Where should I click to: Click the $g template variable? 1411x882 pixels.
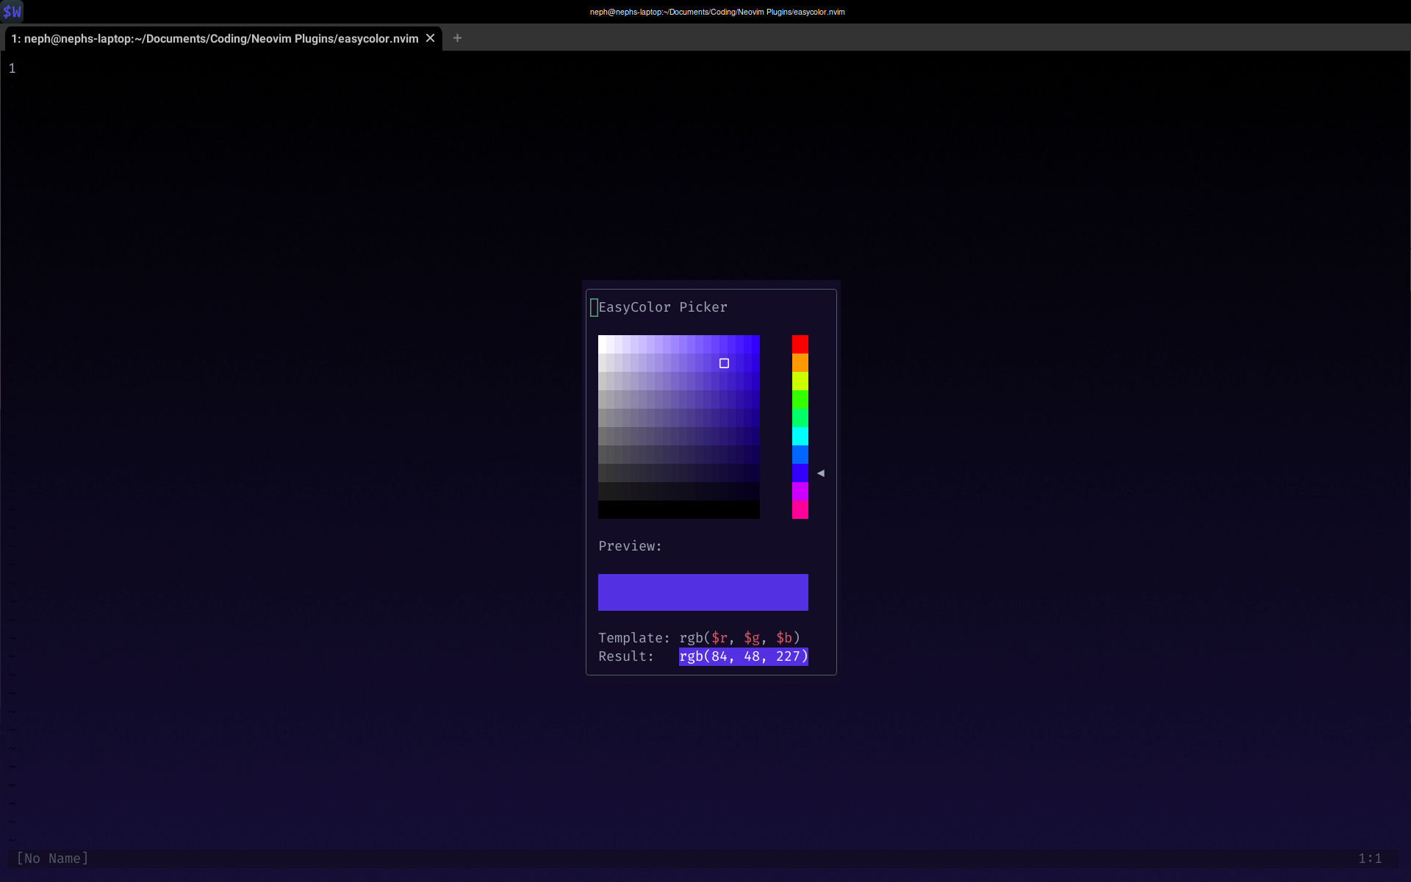751,638
